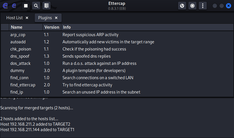234x138 pixels.
Task: Open the hosts list toolbar icon
Action: click(46, 5)
